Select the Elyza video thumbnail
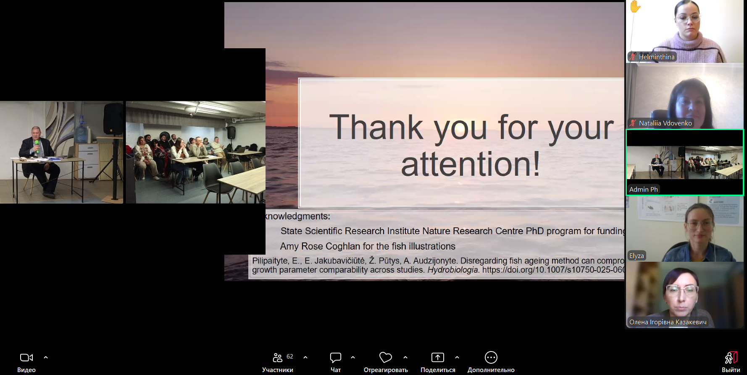 point(685,229)
